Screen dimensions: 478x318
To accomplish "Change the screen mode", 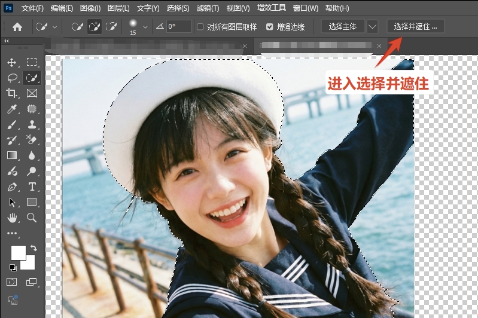I will click(x=31, y=282).
